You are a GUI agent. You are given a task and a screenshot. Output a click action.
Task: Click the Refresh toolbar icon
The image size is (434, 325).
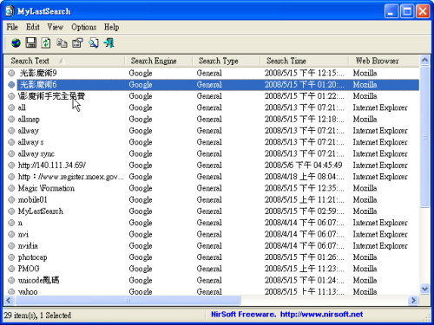[46, 43]
